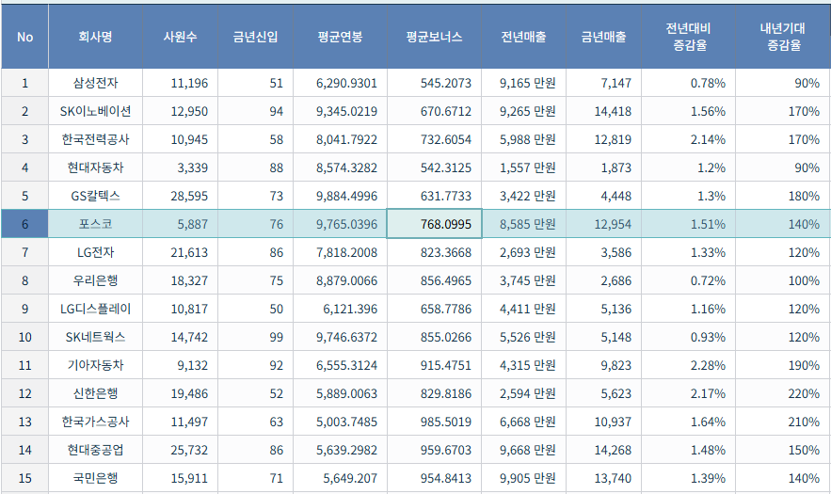Screen dimensions: 831x494
Task: Click the 금년신입 column header
Action: pos(255,37)
